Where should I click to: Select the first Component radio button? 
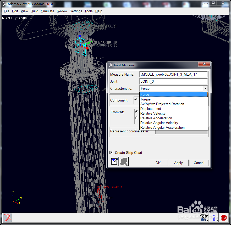136,99
